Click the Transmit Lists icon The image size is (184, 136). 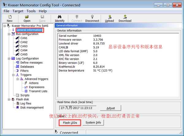tap(26, 91)
